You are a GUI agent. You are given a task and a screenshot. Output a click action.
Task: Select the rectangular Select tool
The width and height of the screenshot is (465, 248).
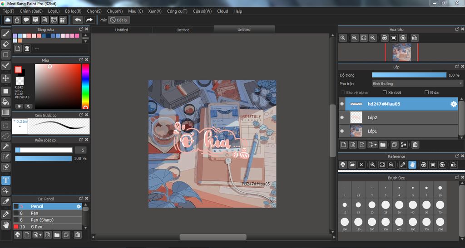(x=5, y=125)
